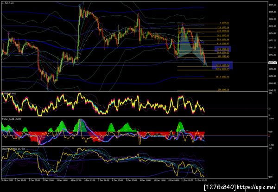278x192 pixels.
Task: Click the 11 Dec 04:00 time axis label
Action: click(173, 180)
